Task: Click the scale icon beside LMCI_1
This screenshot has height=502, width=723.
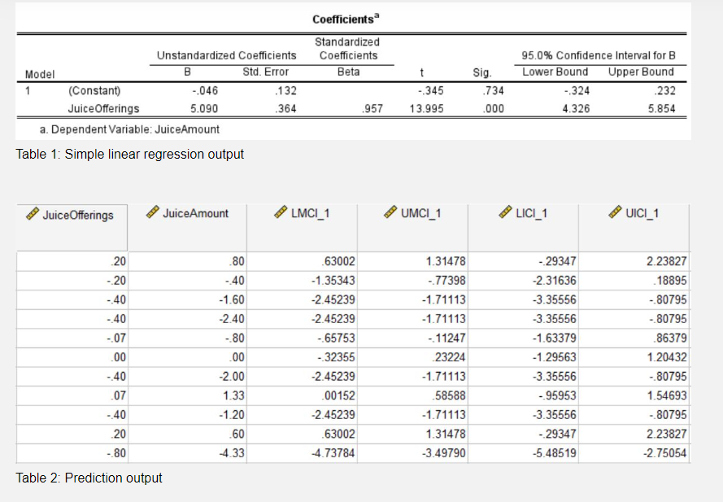Action: pyautogui.click(x=281, y=212)
